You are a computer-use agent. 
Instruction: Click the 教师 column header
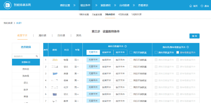tap(55, 50)
